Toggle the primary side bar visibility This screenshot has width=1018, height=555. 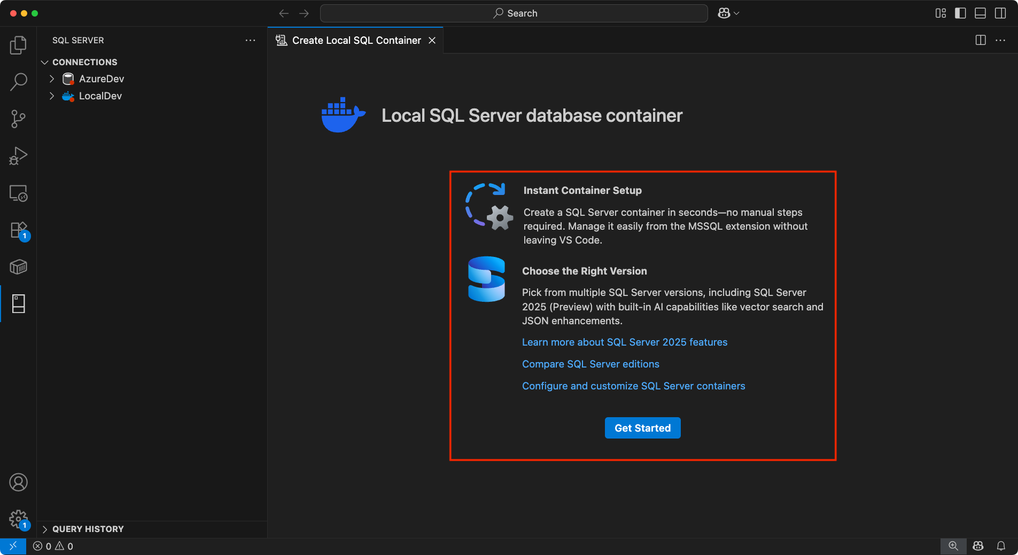pyautogui.click(x=960, y=13)
